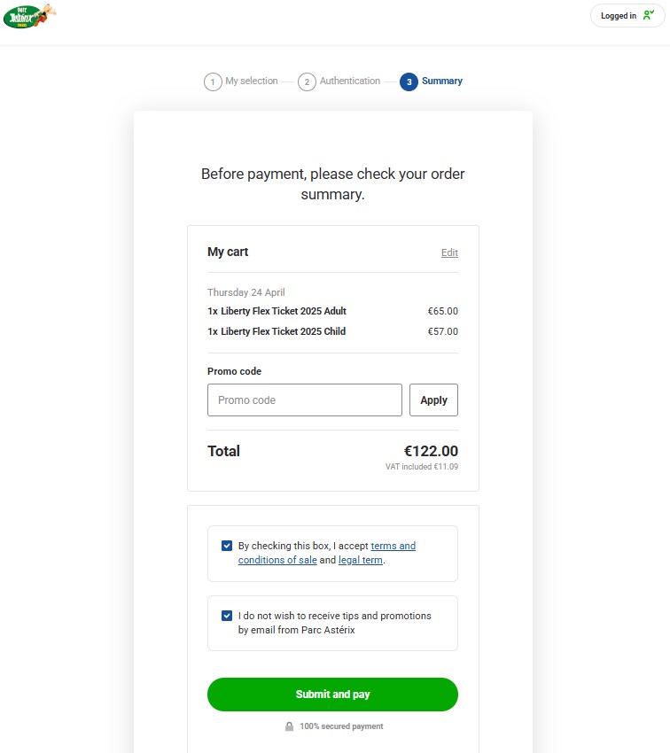Click the Parc Astérix logo
The width and height of the screenshot is (670, 753).
[28, 15]
